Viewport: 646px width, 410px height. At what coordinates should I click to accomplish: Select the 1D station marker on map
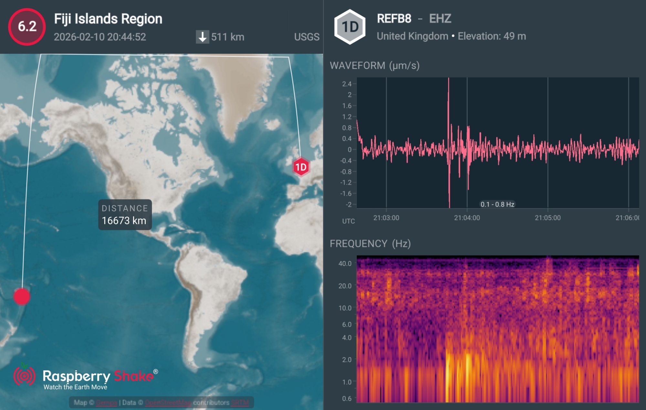[x=301, y=167]
